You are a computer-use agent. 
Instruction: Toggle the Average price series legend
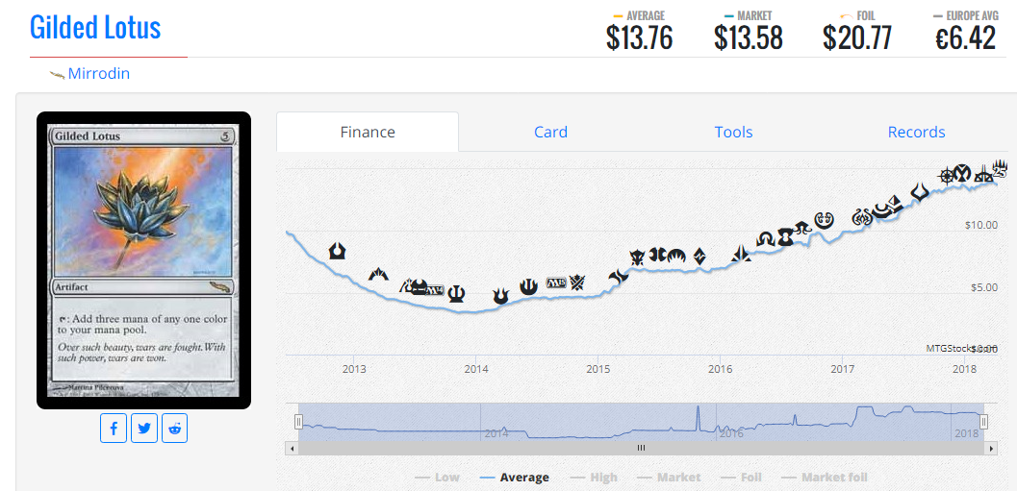tap(515, 478)
